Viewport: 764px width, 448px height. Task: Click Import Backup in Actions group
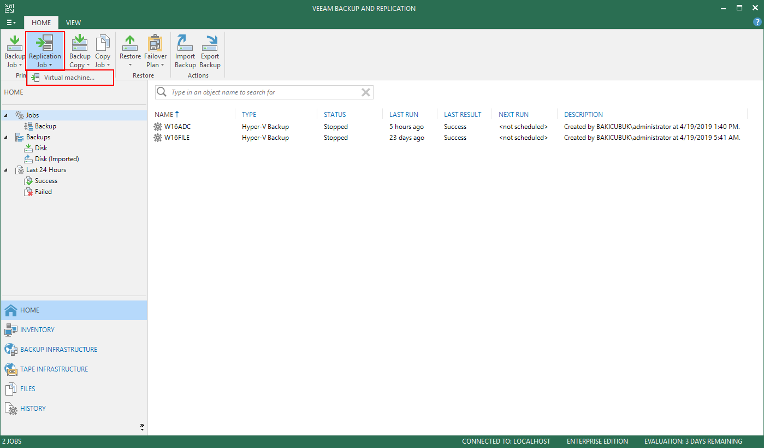point(185,51)
